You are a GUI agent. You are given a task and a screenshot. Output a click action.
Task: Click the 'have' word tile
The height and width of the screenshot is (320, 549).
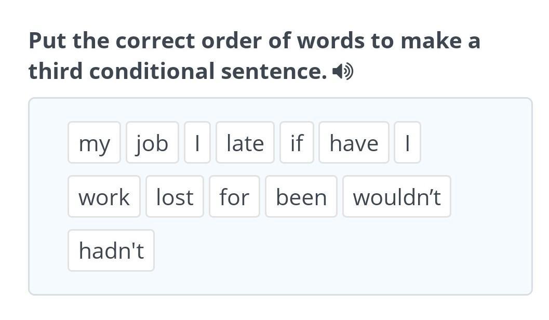click(354, 142)
